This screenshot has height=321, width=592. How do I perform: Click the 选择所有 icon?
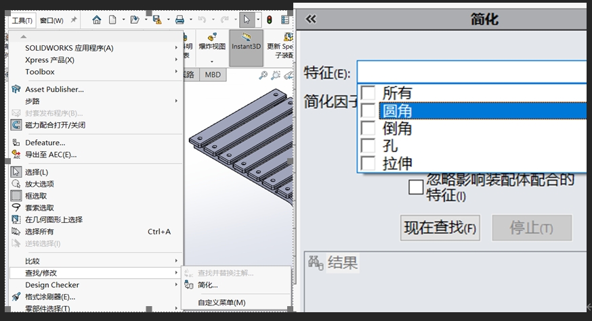tap(16, 231)
